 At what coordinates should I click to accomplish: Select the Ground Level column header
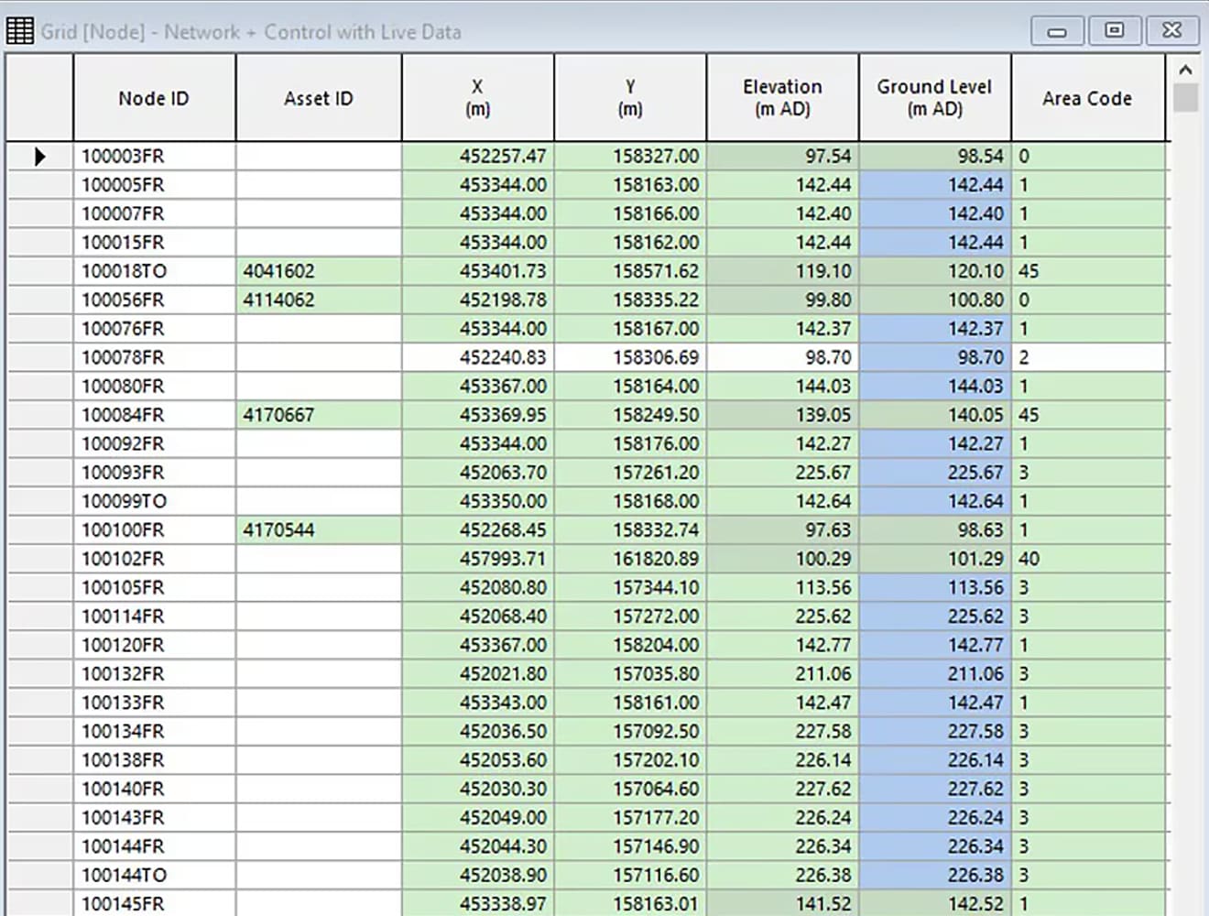(x=934, y=98)
